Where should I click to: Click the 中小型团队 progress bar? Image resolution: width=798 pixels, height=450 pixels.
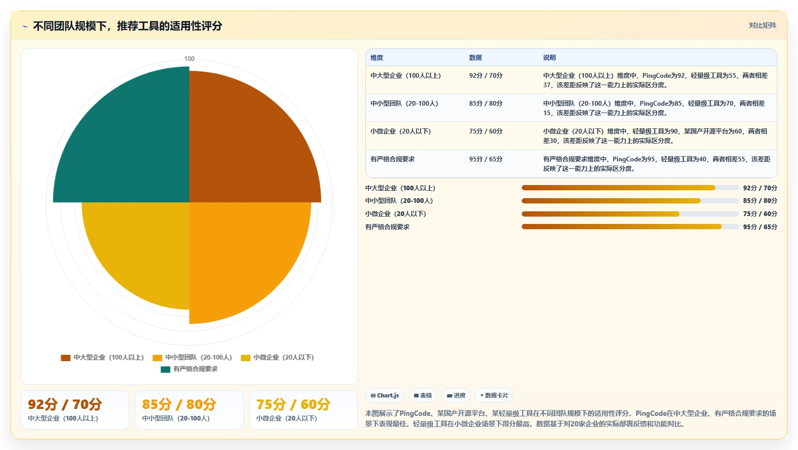[x=630, y=201]
